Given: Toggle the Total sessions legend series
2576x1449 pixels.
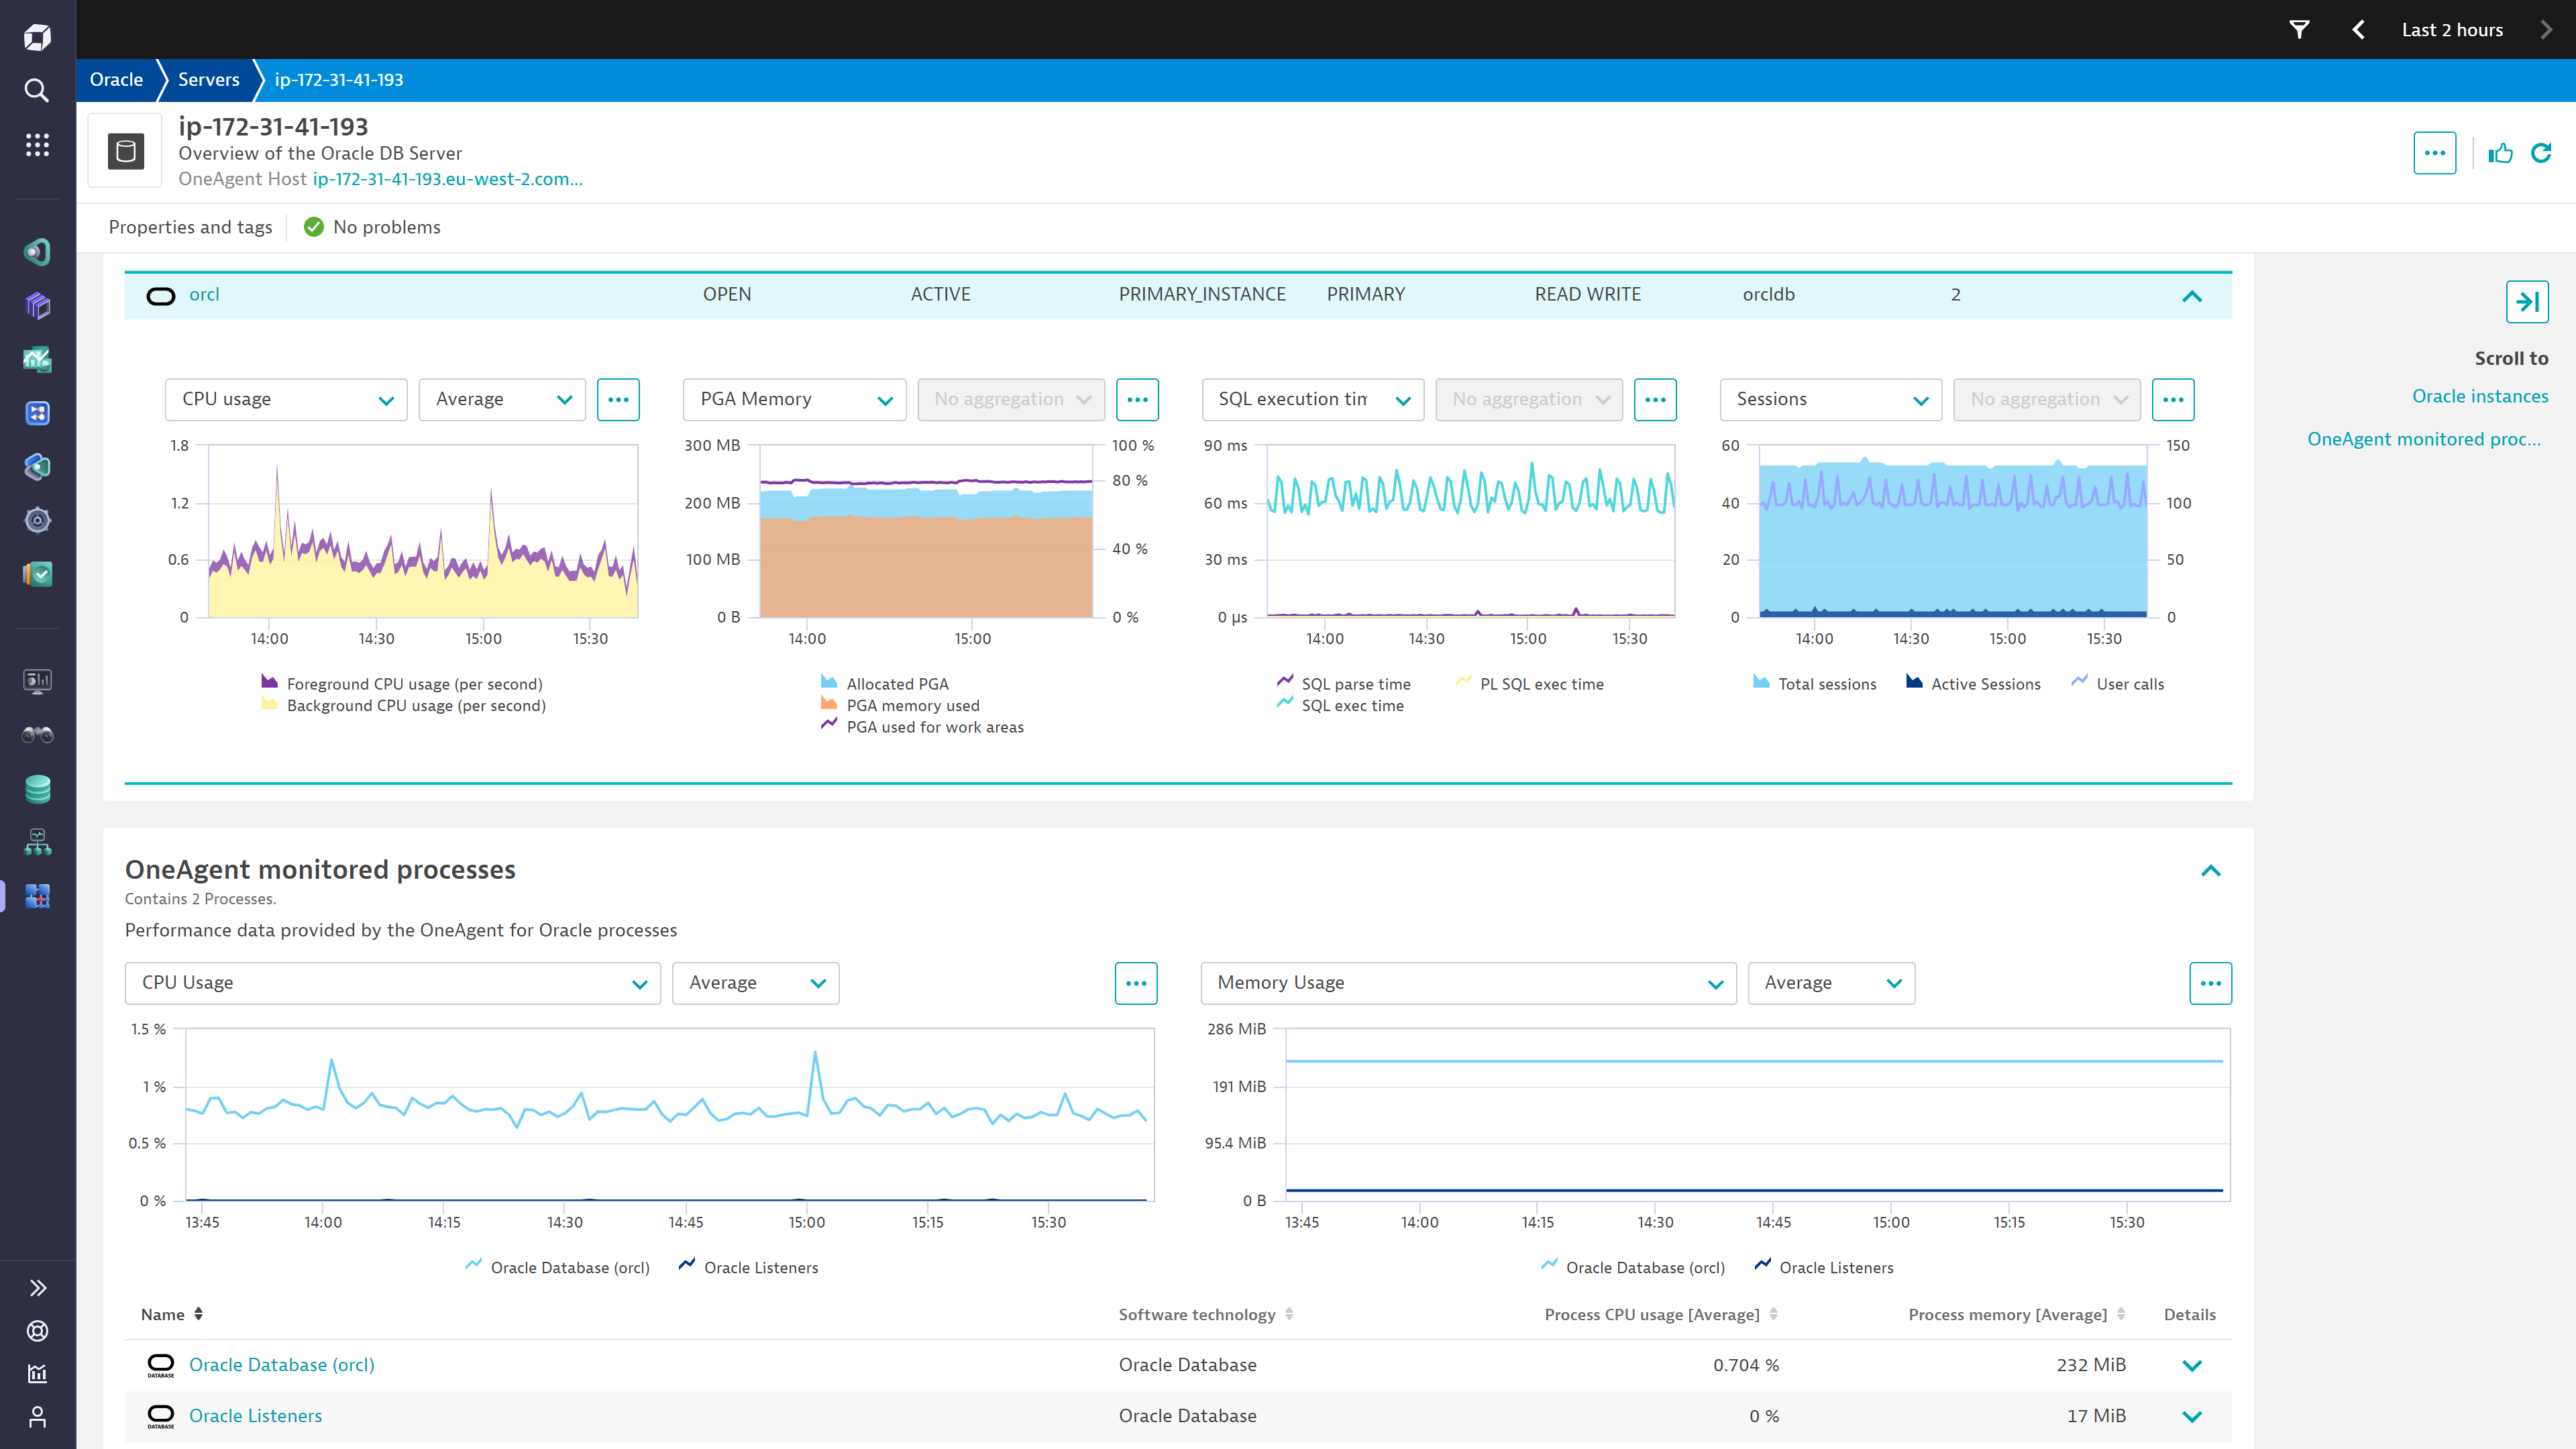Looking at the screenshot, I should [1814, 684].
